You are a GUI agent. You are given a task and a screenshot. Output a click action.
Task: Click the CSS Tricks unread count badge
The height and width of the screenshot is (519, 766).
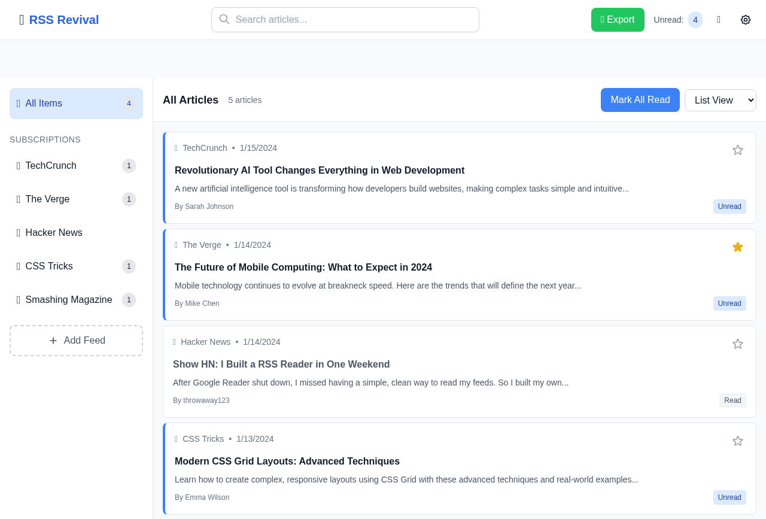click(128, 266)
